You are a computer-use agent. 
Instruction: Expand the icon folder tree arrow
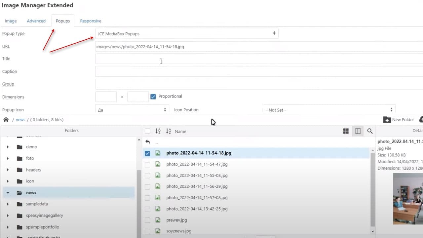pyautogui.click(x=8, y=181)
